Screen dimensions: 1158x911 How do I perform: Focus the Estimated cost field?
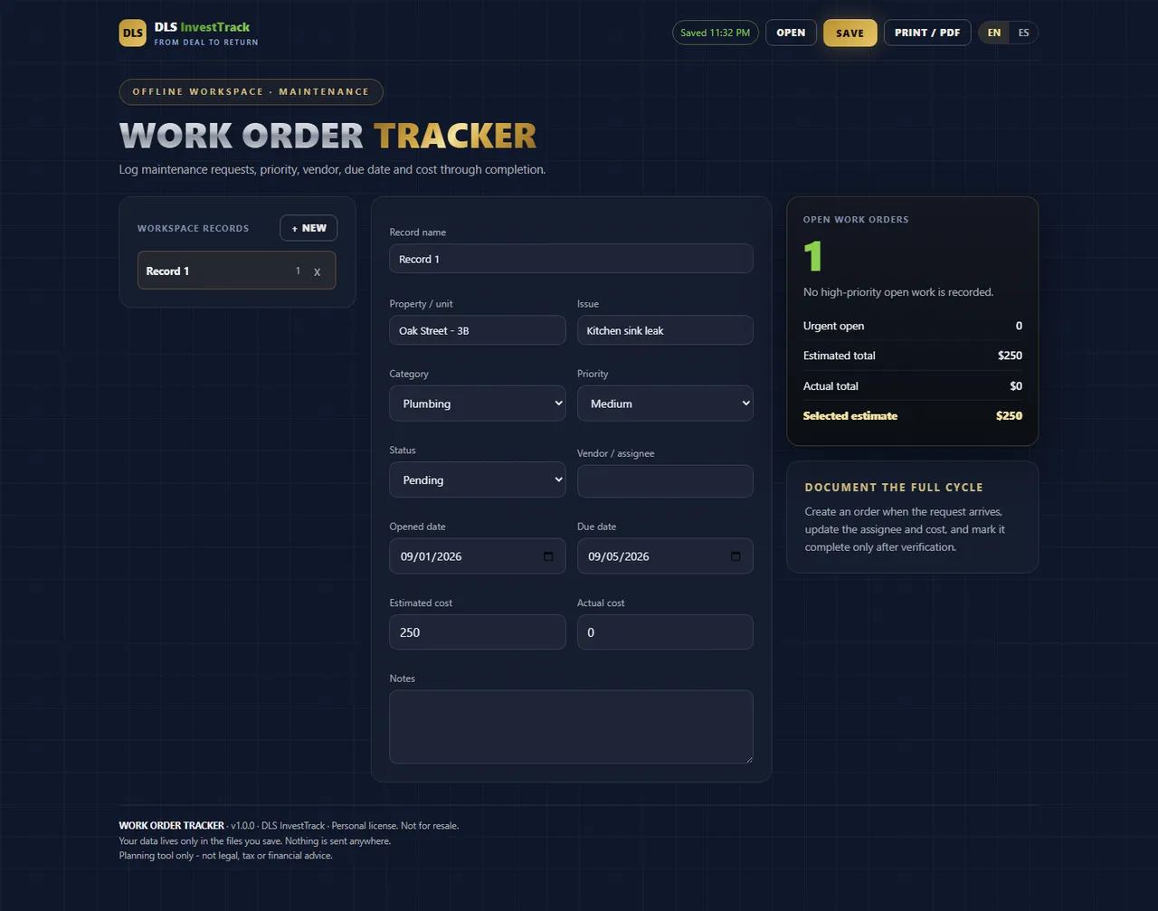(478, 632)
